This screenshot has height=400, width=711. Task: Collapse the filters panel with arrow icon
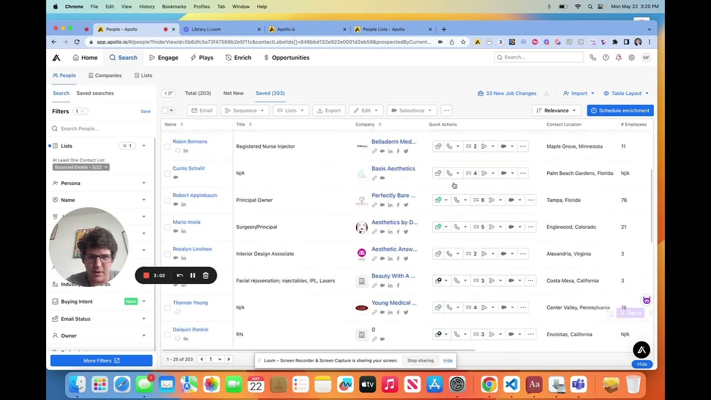169,93
